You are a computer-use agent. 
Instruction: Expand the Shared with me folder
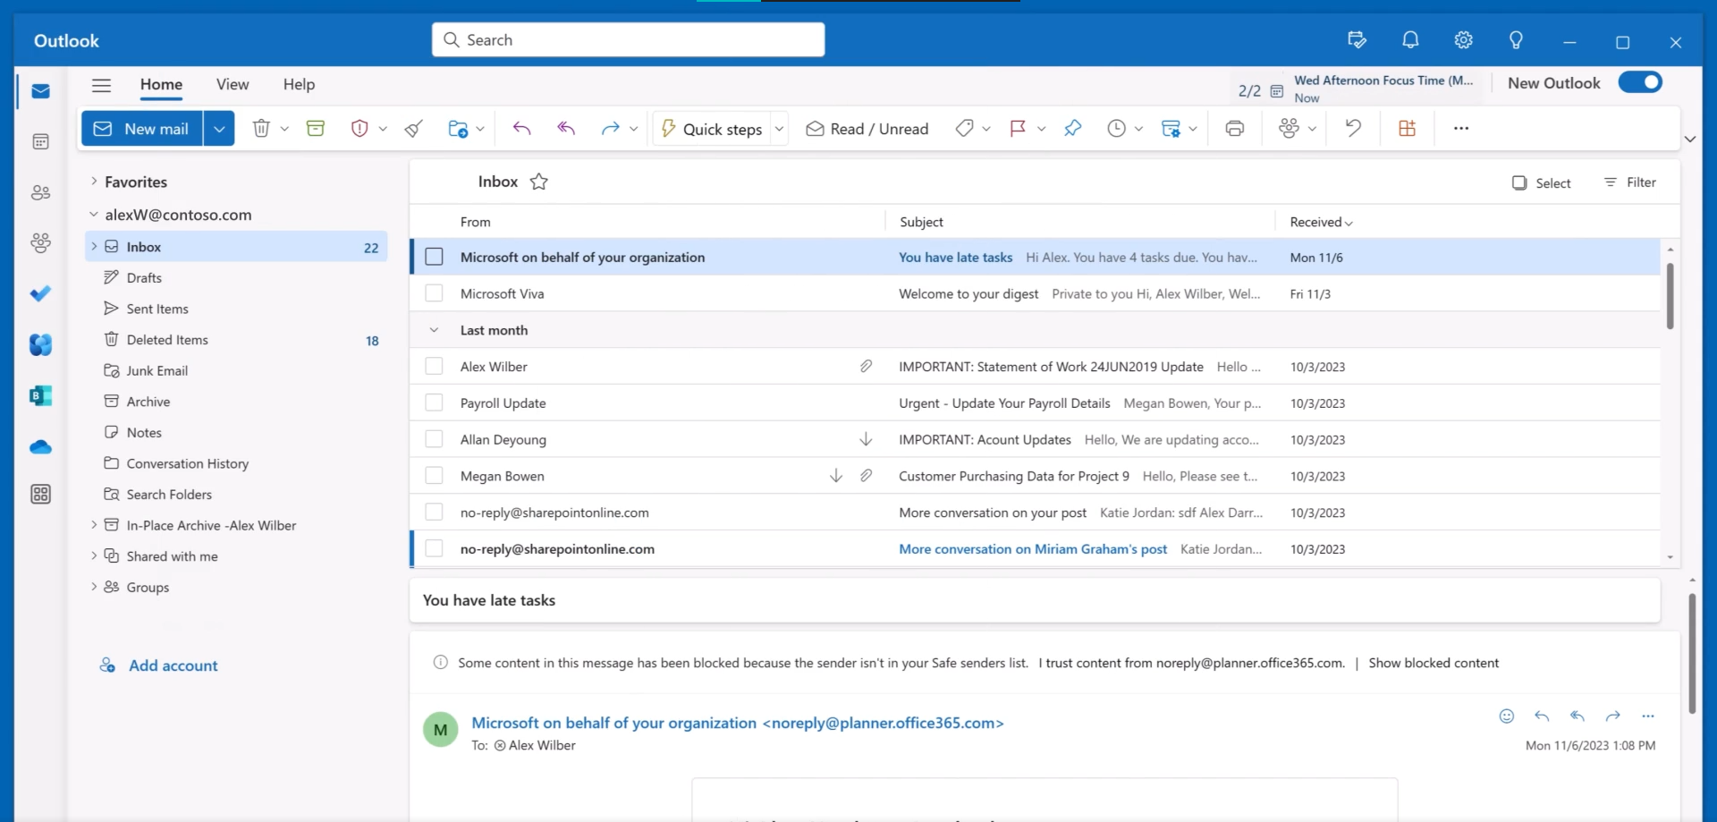[94, 555]
